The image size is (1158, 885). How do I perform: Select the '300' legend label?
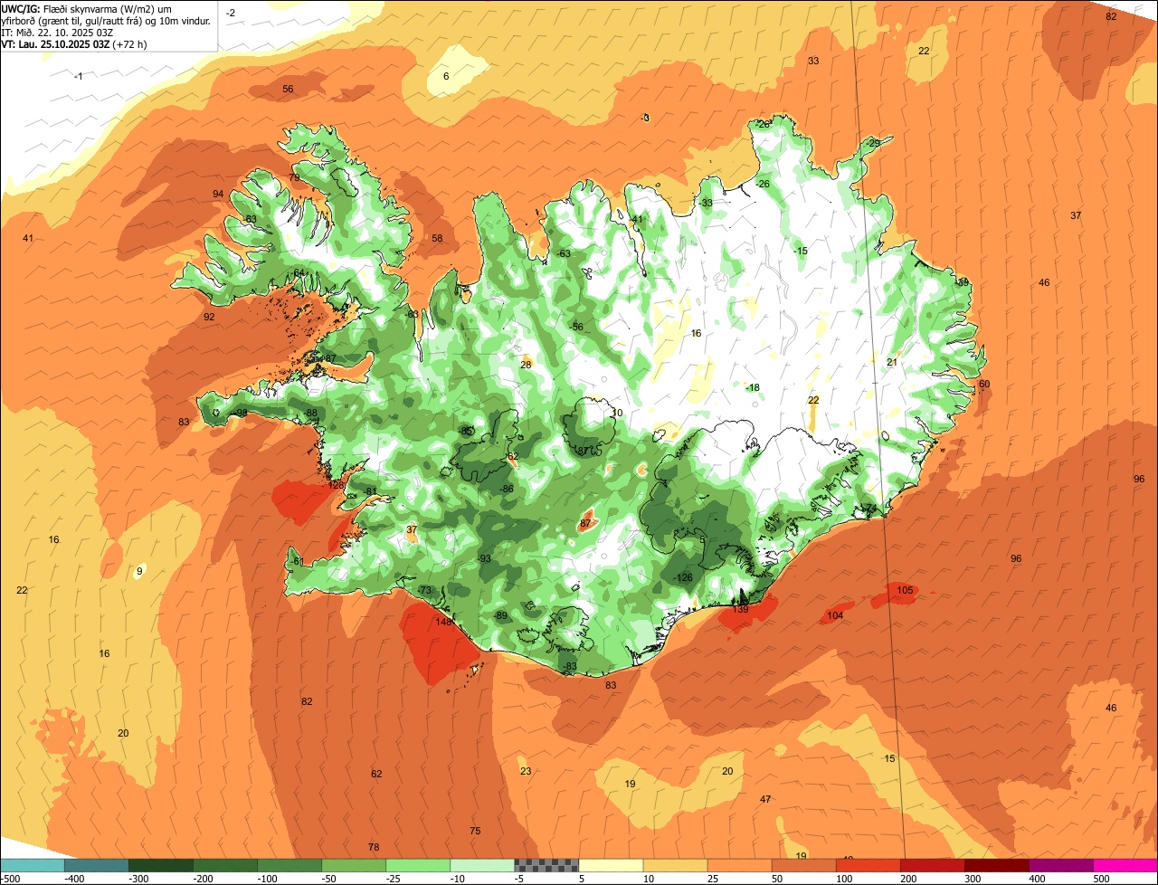coord(973,879)
